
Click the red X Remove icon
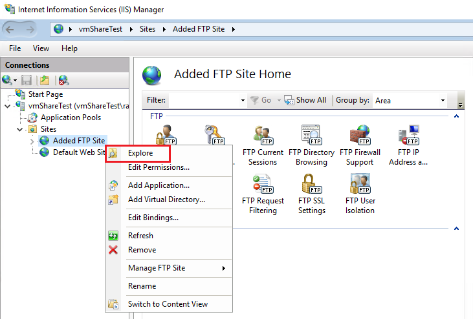(113, 250)
